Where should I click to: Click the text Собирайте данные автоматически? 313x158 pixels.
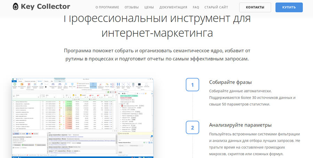[240, 91]
